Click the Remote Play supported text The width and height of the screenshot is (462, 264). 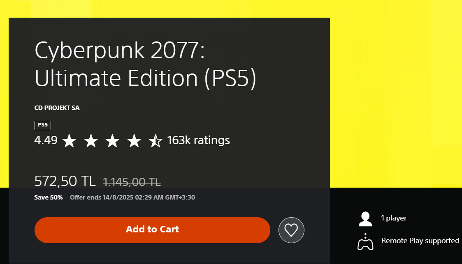click(x=420, y=241)
